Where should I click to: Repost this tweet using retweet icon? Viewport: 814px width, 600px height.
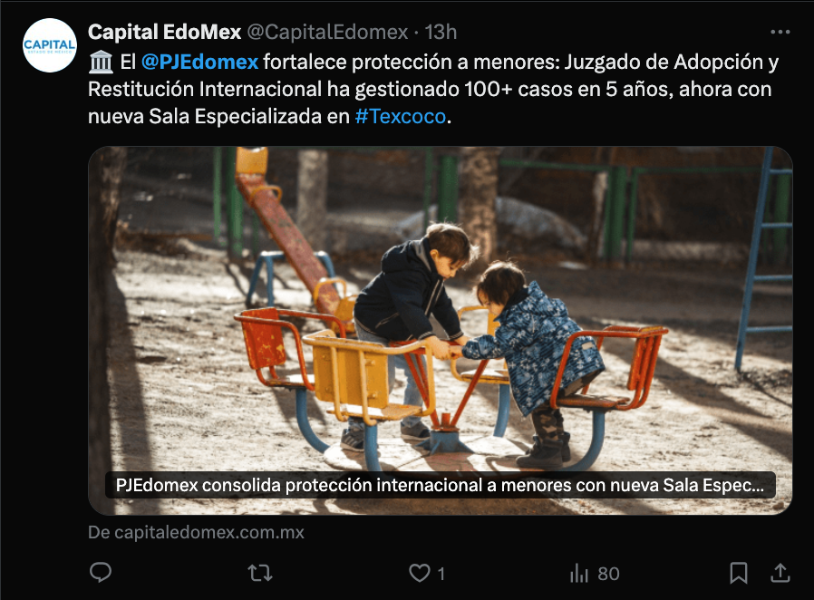(260, 573)
